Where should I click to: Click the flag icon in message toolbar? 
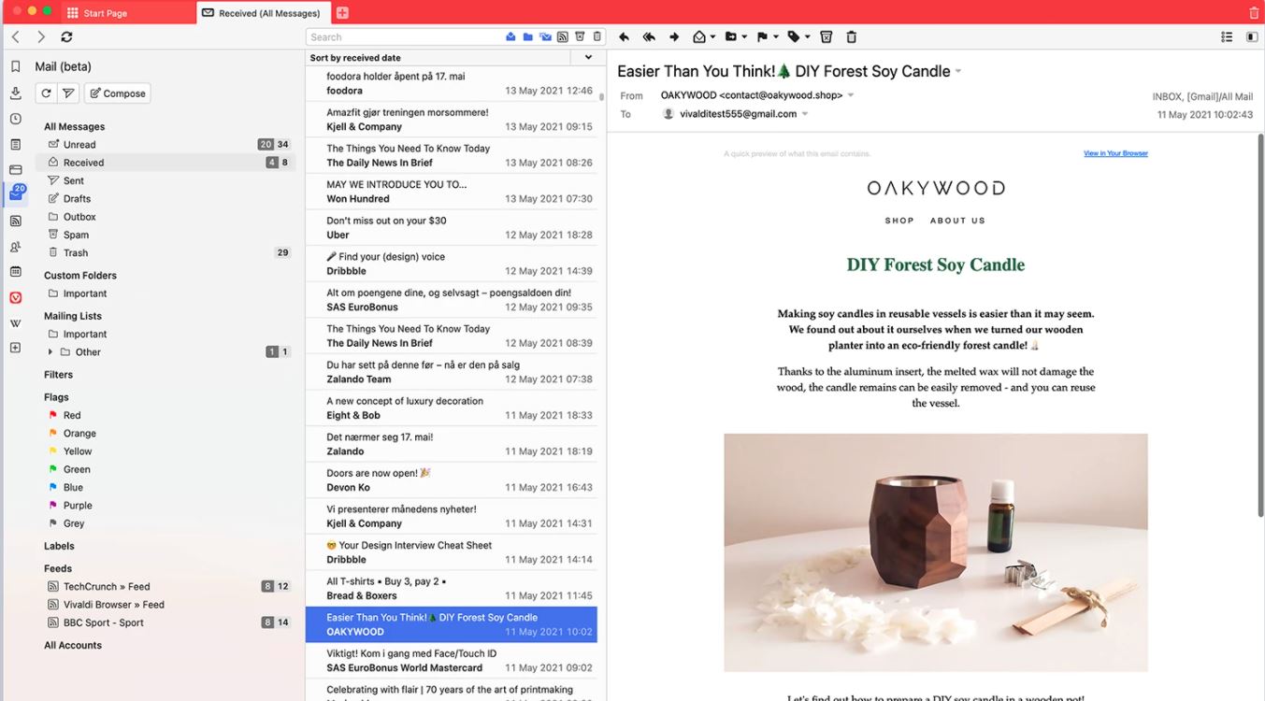(x=762, y=37)
